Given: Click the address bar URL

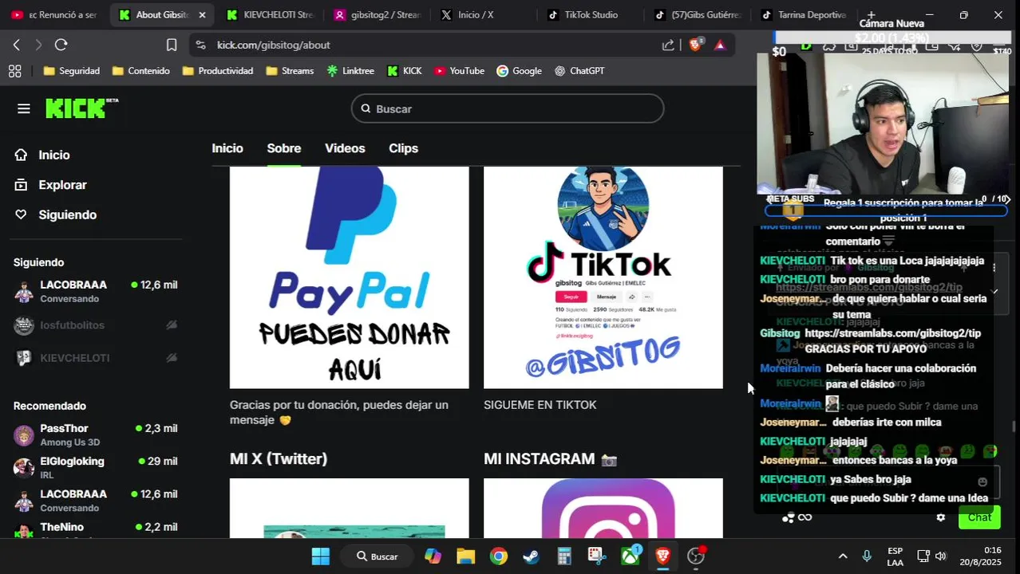Looking at the screenshot, I should tap(274, 45).
